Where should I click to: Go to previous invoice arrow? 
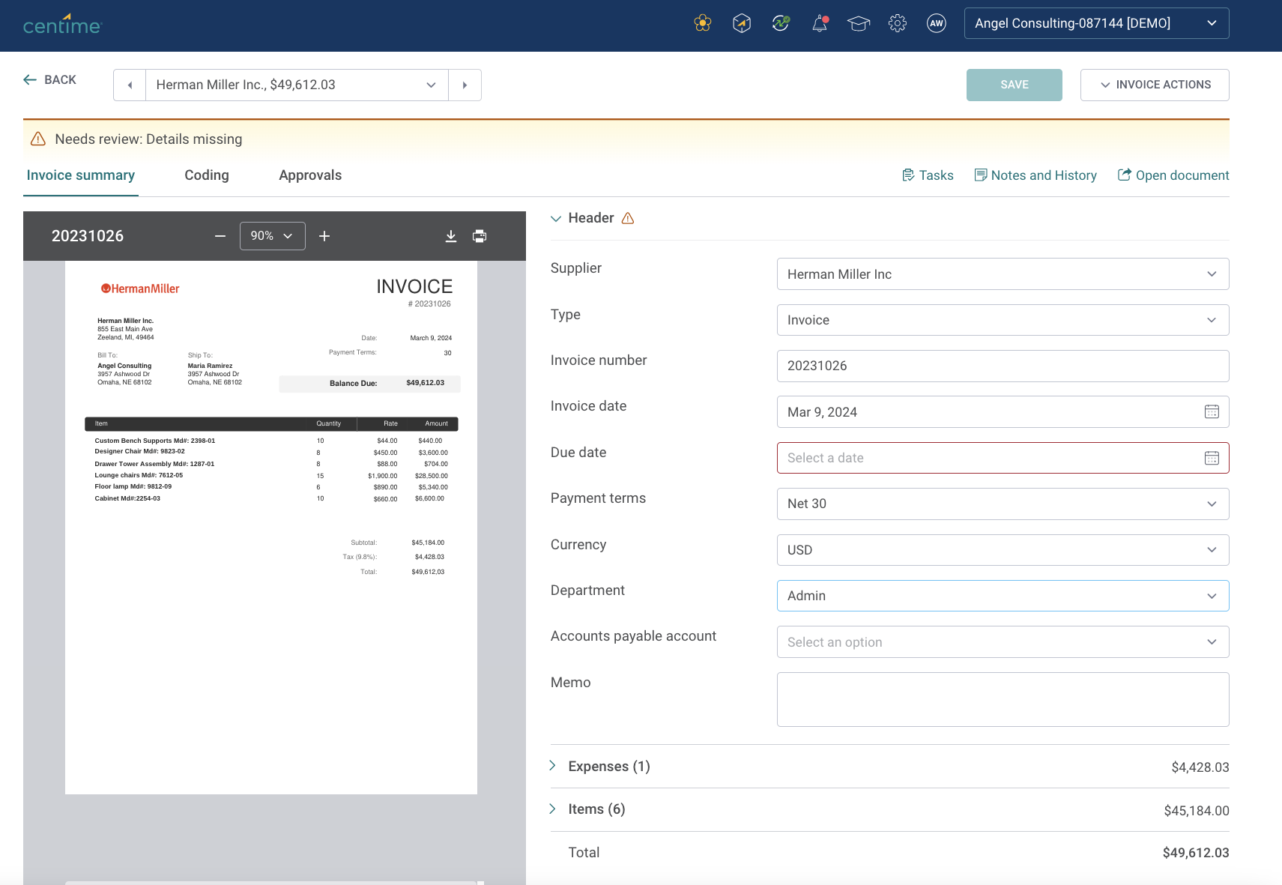tap(130, 85)
